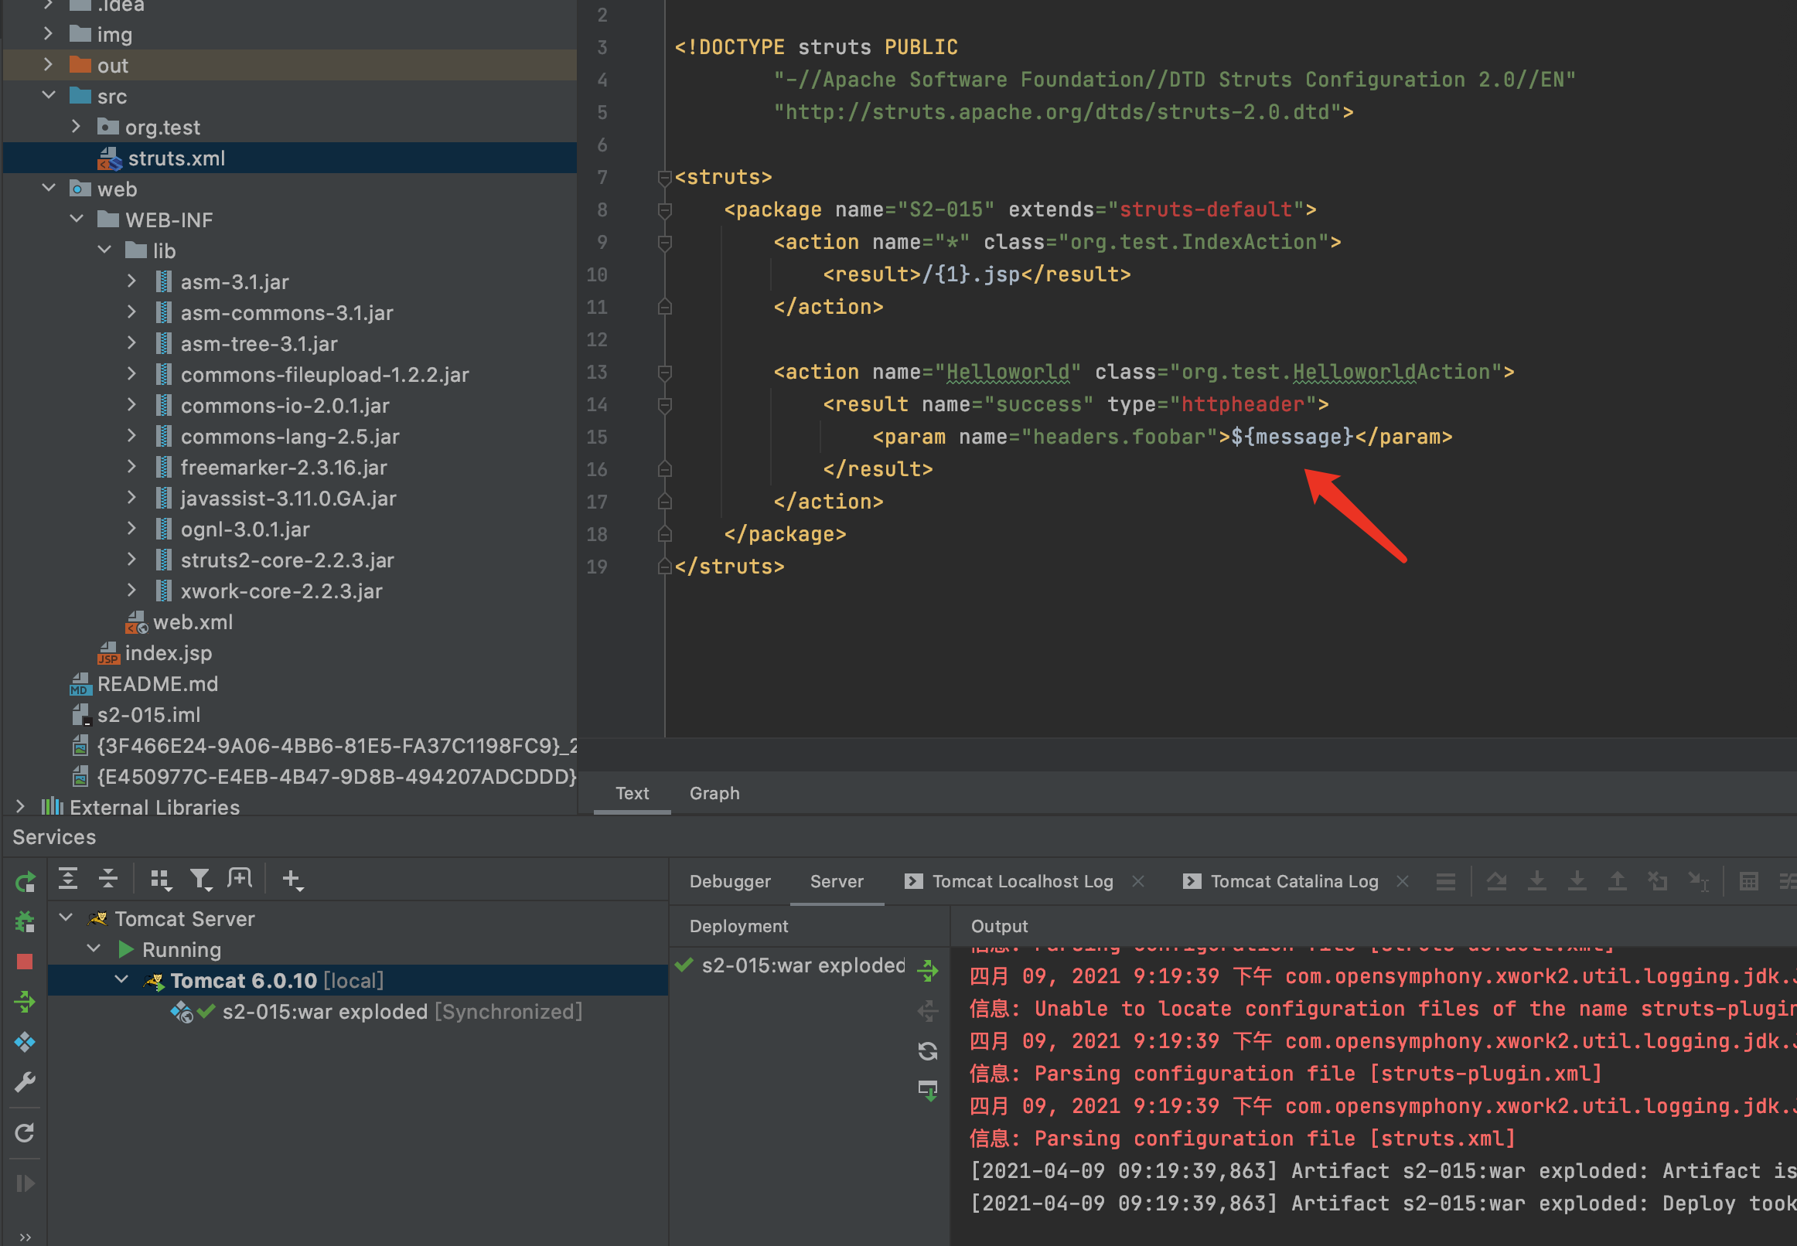
Task: Open the Add Service plus dropdown
Action: (x=293, y=880)
